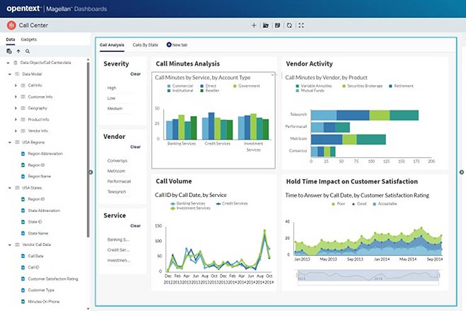Screen dimensions: 466x311
Task: Collapse the USA Regions tree node
Action: (x=8, y=142)
